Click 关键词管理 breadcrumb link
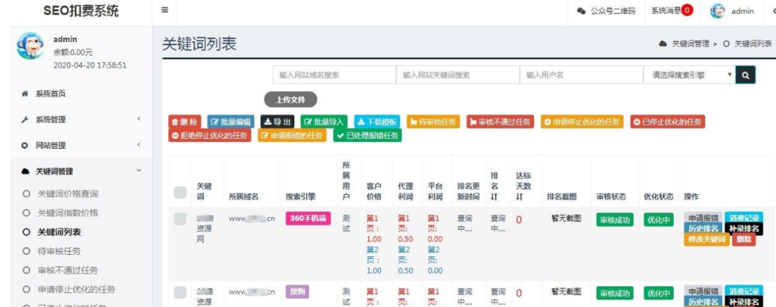The image size is (776, 307). coord(690,44)
